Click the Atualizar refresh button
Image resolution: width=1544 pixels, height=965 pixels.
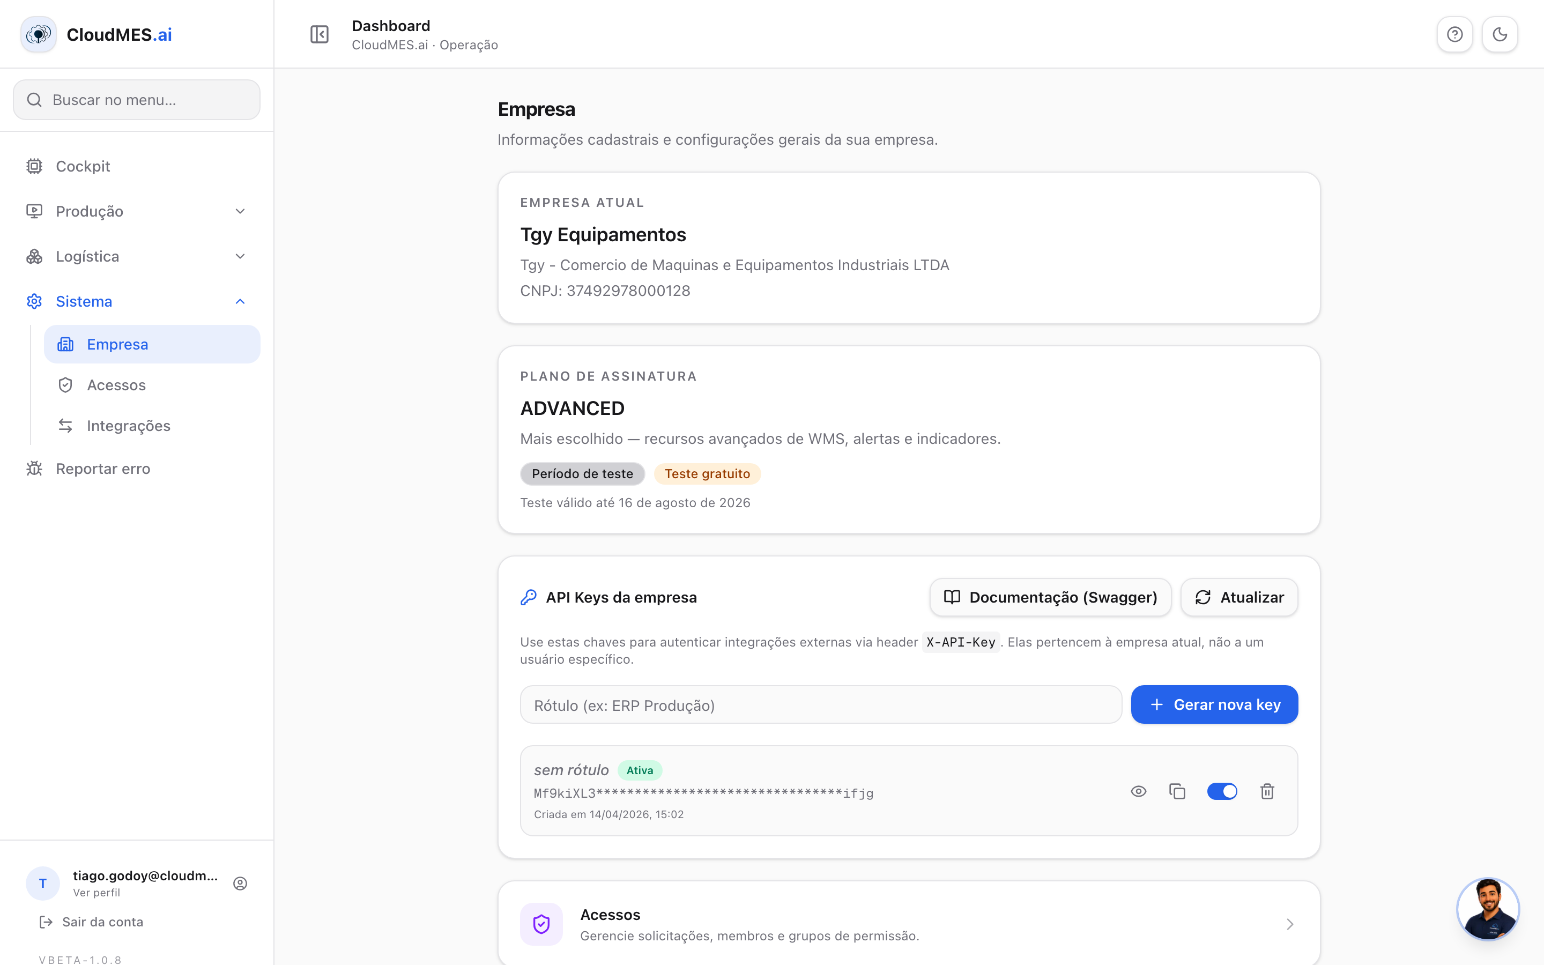[x=1239, y=597]
